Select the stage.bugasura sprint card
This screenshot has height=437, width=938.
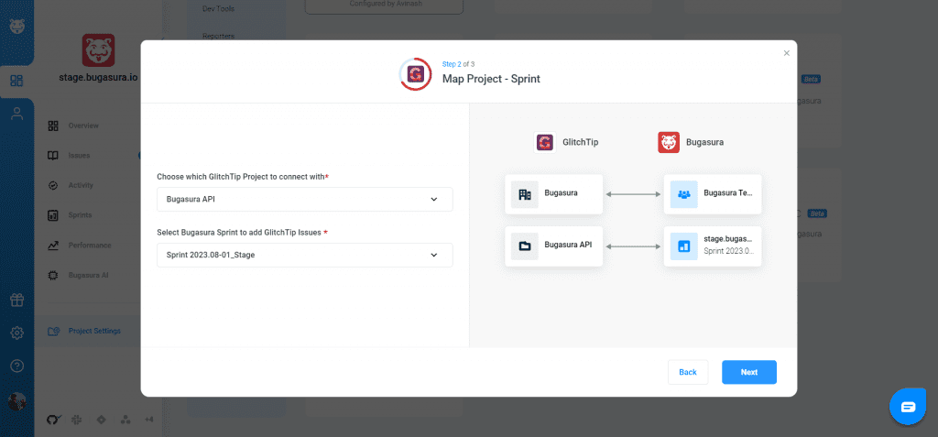click(x=713, y=246)
